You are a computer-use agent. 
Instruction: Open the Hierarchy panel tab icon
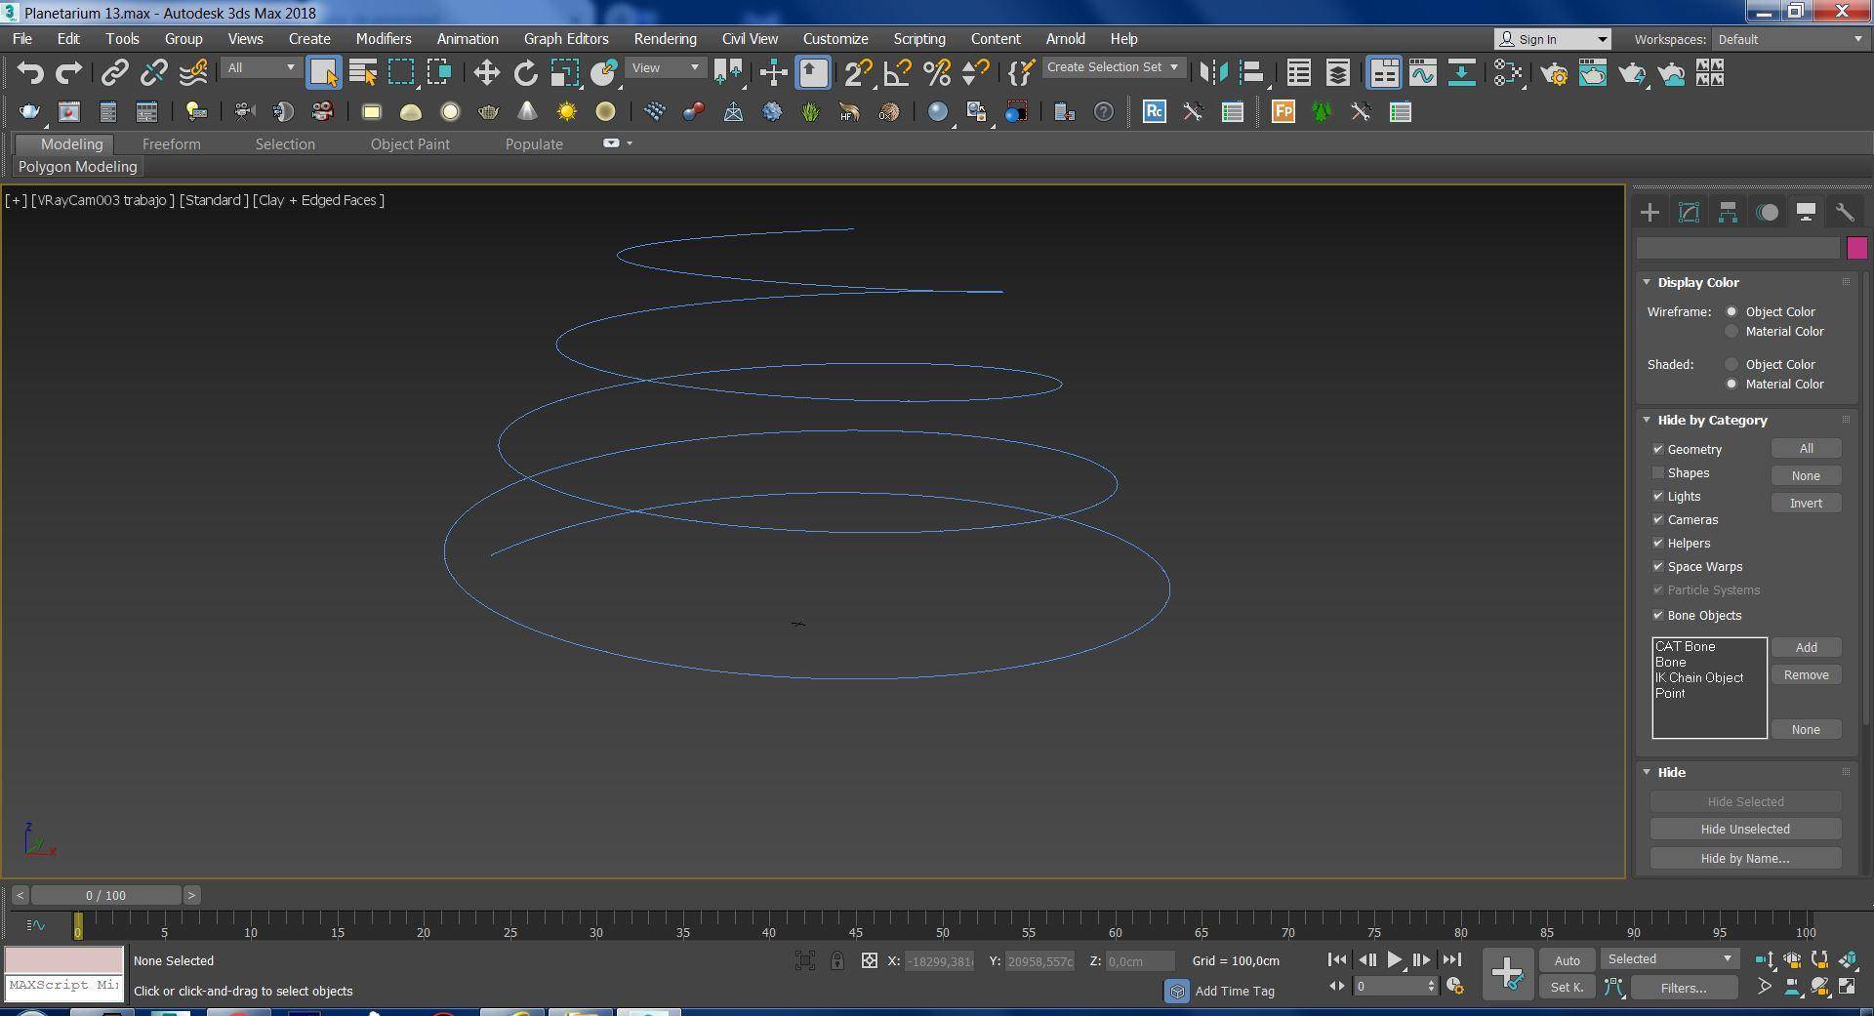[1728, 213]
